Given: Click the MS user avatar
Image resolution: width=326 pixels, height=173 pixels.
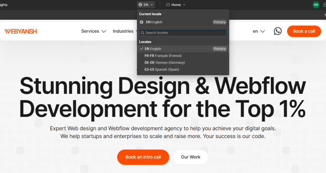Looking at the screenshot, I should (316, 5).
